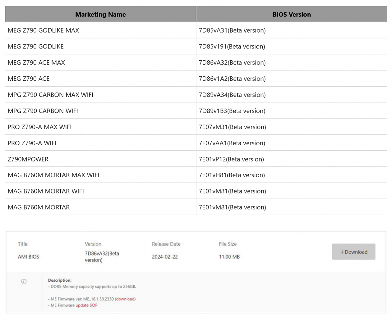This screenshot has width=392, height=318.
Task: Select the PRO Z790-A MAX WIFI row
Action: pyautogui.click(x=196, y=127)
